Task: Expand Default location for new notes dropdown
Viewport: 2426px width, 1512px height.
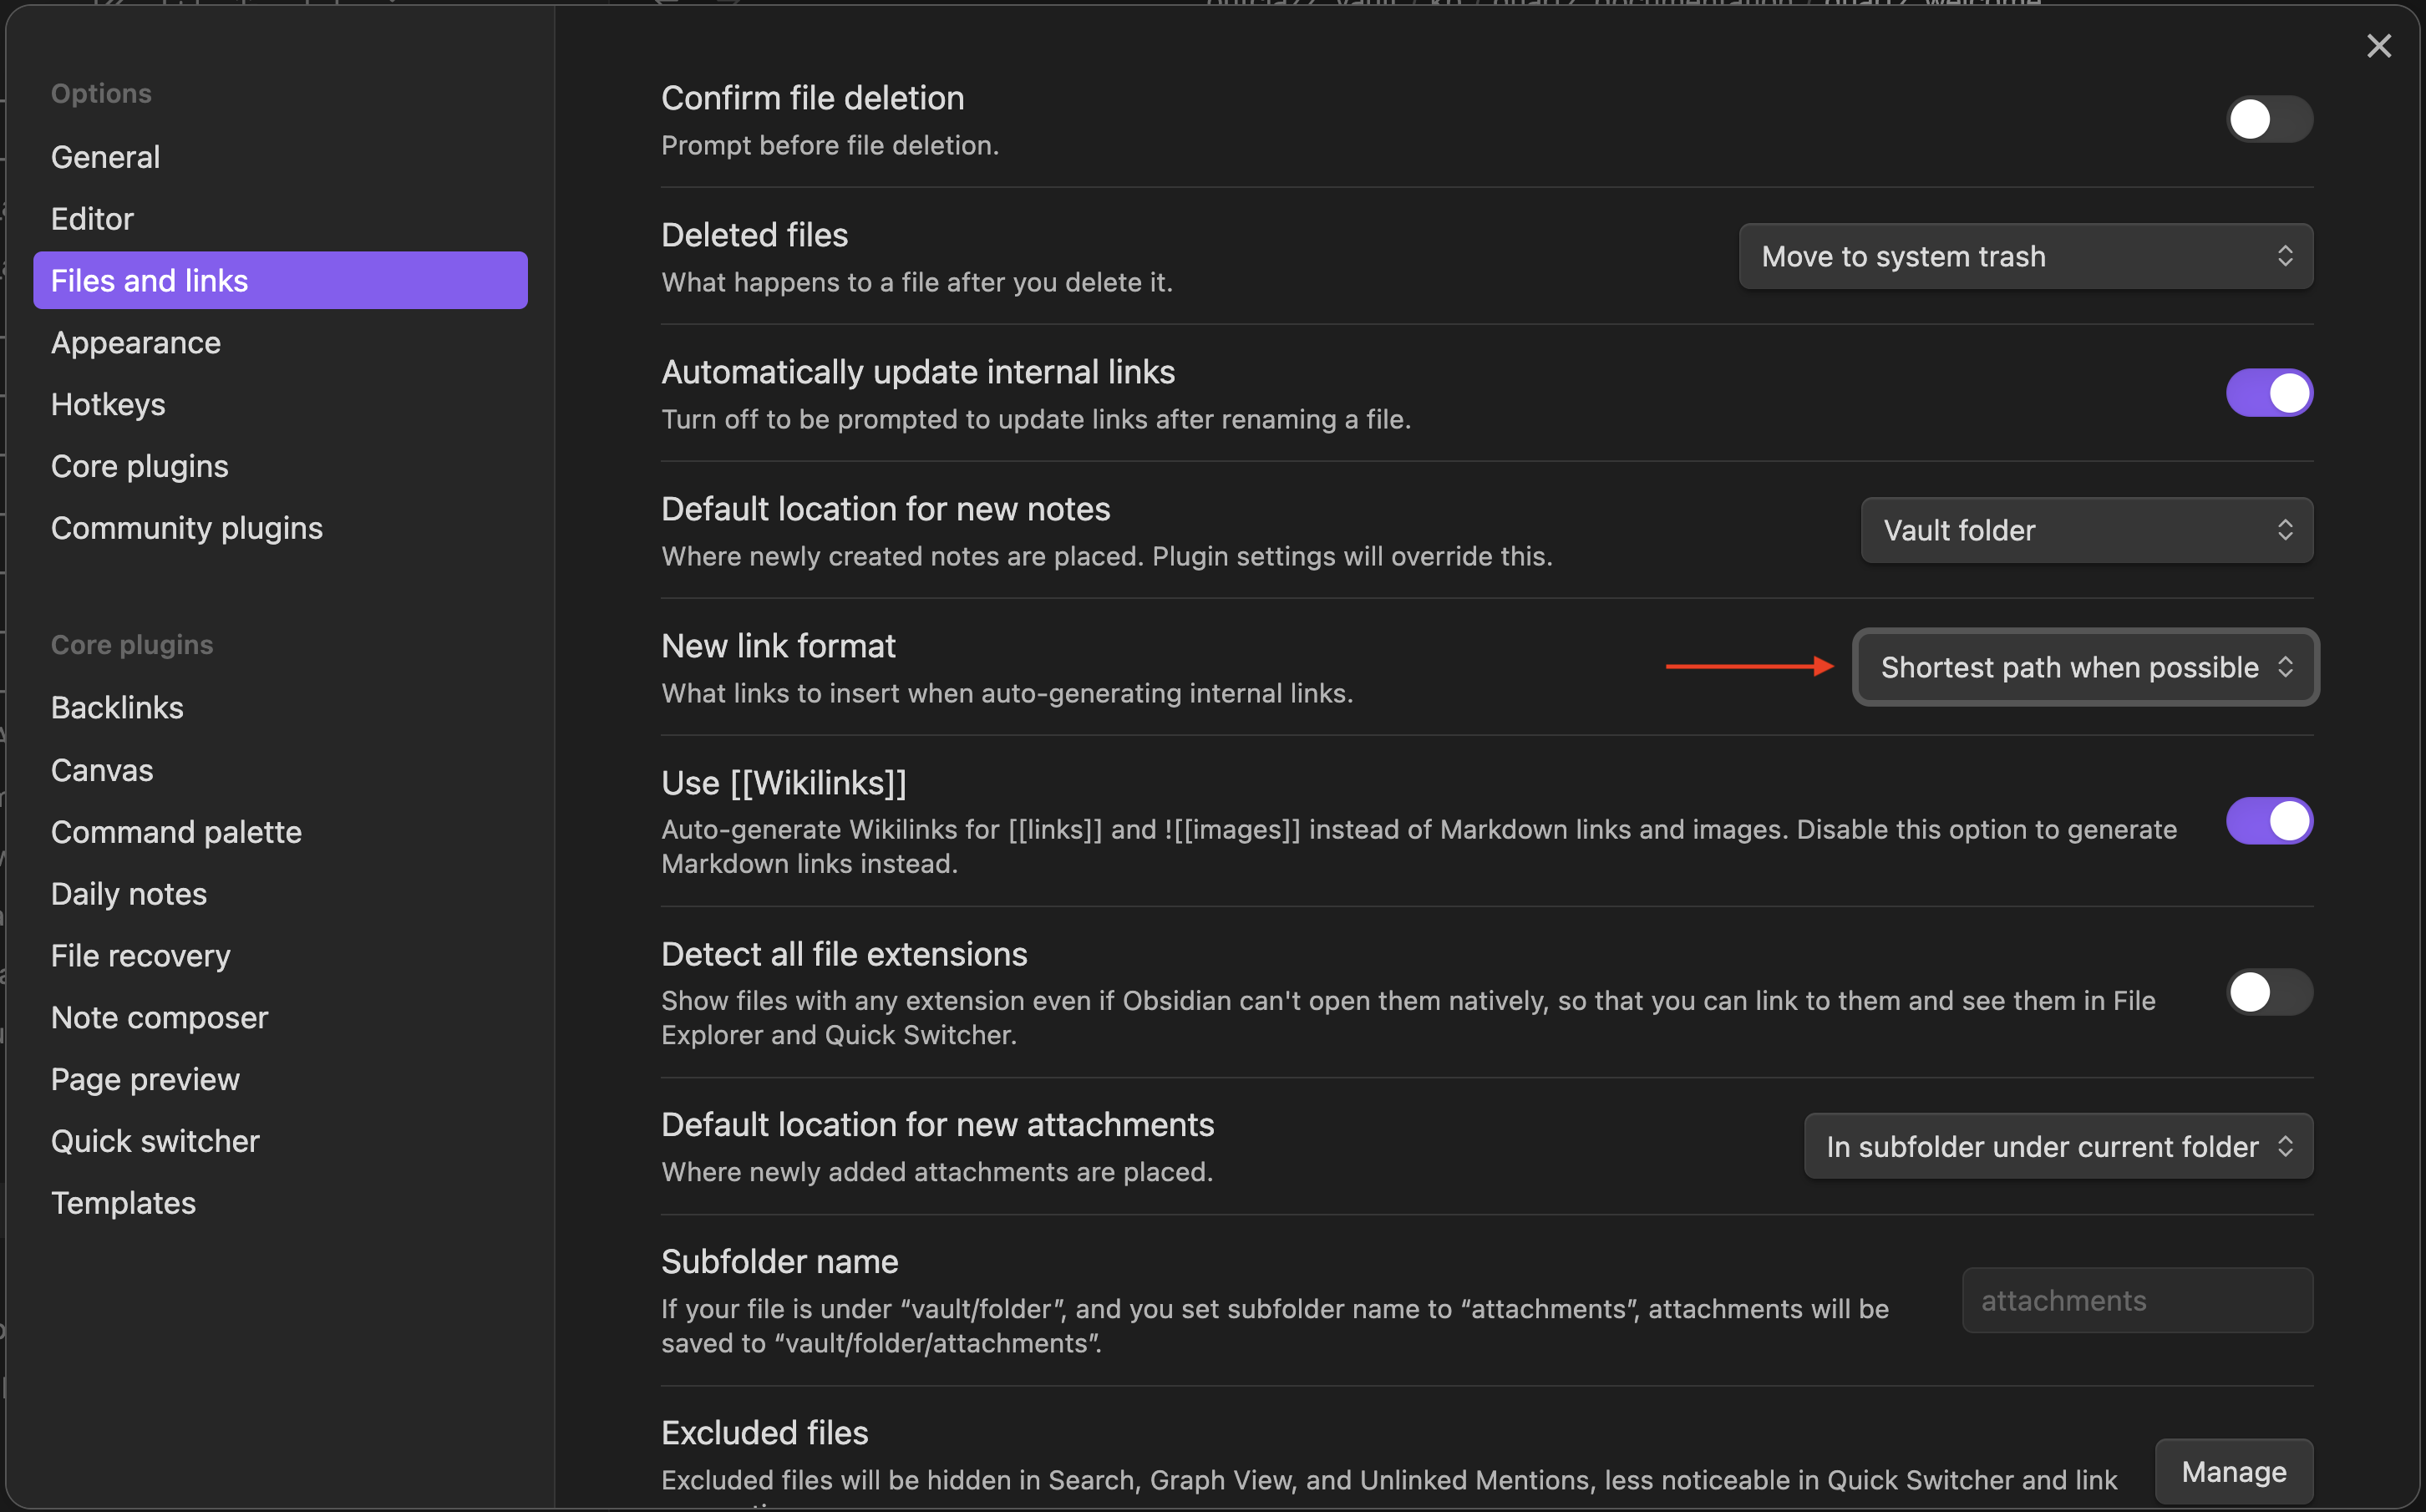Action: click(x=2086, y=530)
